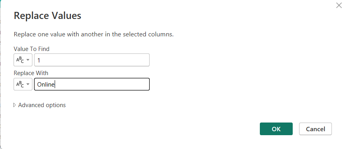Click the Advanced options label text
Image resolution: width=345 pixels, height=149 pixels.
coord(42,105)
